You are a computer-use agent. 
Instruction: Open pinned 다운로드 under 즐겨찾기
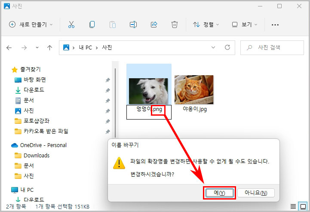tap(34, 90)
